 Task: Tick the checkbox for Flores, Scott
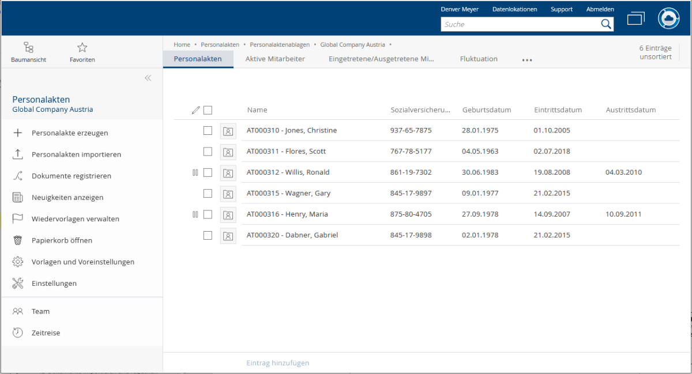click(x=208, y=152)
